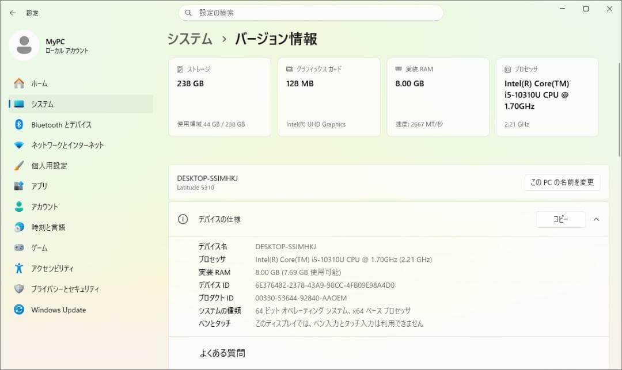This screenshot has height=370, width=622.
Task: Open アプリ settings from the sidebar
Action: click(x=38, y=186)
